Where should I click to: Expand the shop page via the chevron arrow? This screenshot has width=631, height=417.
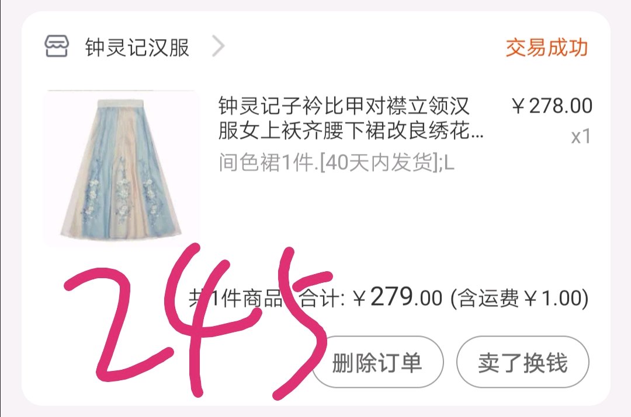pos(218,46)
